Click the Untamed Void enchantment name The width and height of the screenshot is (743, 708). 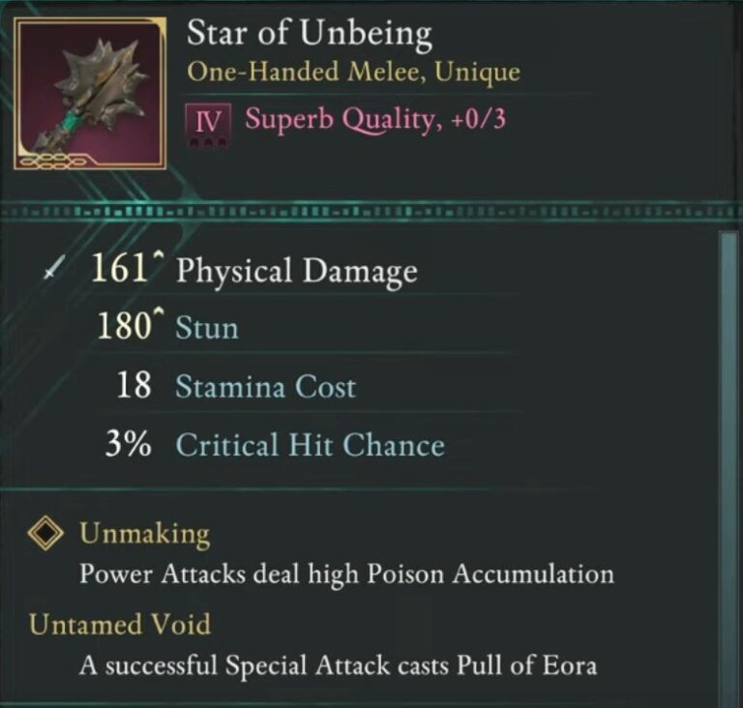click(119, 625)
